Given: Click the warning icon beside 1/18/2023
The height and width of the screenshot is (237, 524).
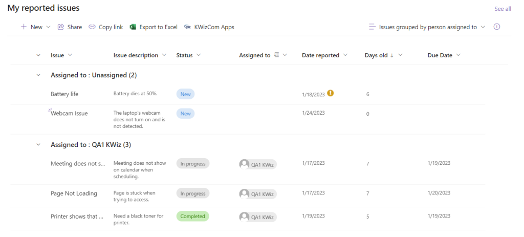Looking at the screenshot, I should pos(331,93).
